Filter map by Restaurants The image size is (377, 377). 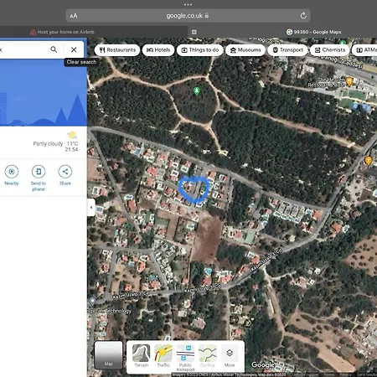(117, 50)
